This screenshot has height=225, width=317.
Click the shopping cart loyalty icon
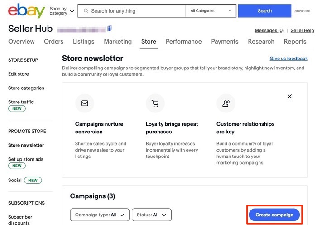tap(155, 103)
